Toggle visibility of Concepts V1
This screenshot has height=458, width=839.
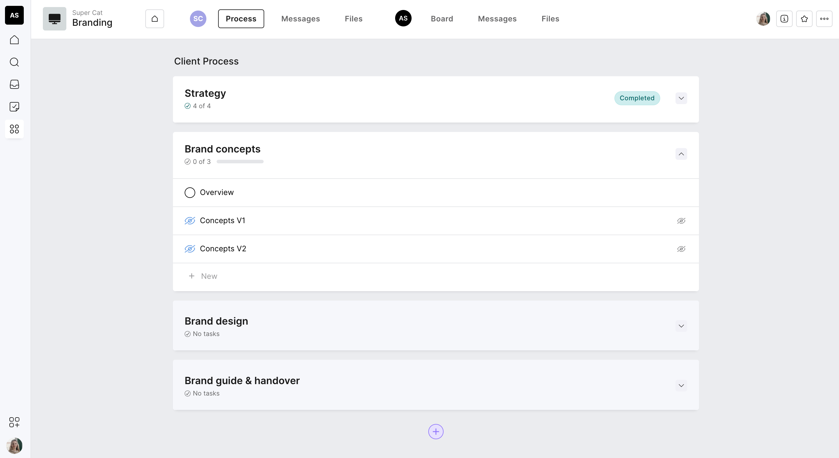tap(681, 221)
